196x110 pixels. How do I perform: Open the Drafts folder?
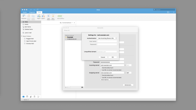(31, 24)
